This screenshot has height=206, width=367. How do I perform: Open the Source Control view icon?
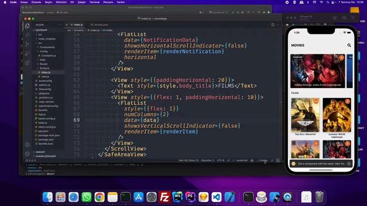click(28, 44)
